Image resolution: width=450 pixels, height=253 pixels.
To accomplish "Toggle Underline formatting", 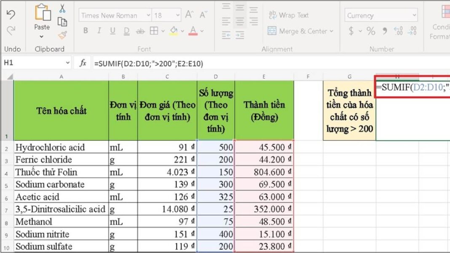I will [112, 31].
